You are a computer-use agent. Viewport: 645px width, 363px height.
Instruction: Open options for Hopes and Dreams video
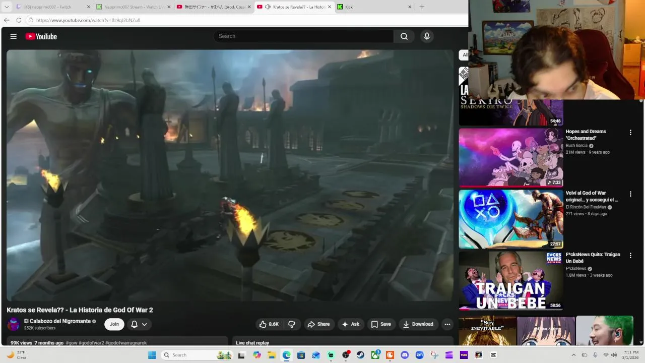tap(630, 133)
